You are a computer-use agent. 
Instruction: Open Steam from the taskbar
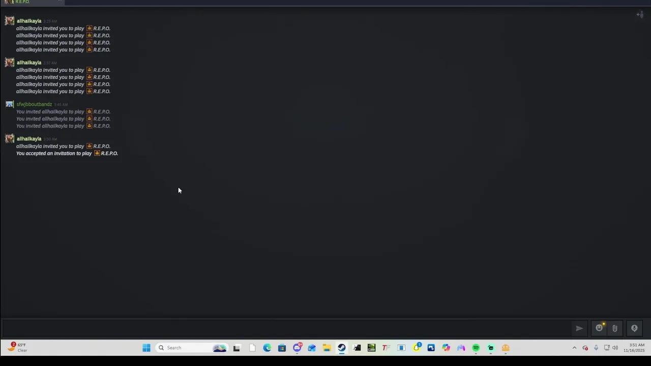coord(342,348)
